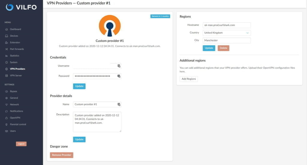Click Remove Provider in Danger zone
The height and width of the screenshot is (165, 307).
61,155
